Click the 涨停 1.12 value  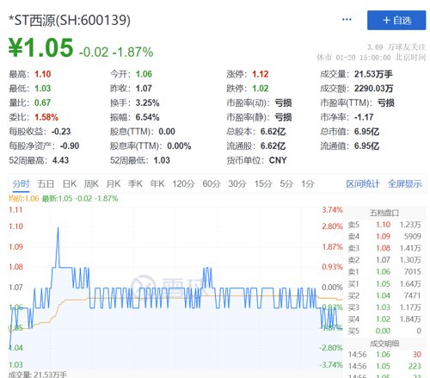click(261, 74)
